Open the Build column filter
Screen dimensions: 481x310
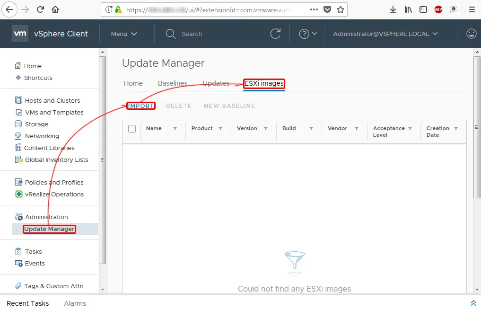click(311, 129)
